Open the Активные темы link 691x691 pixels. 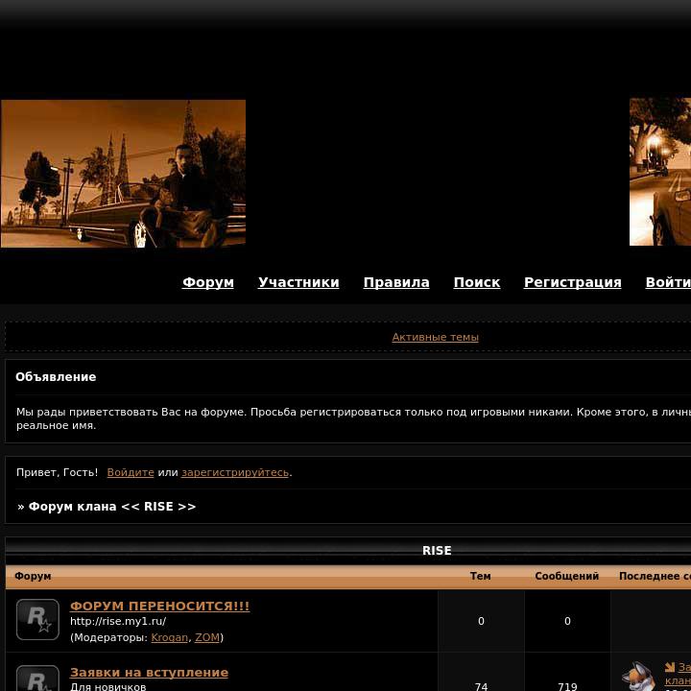[435, 337]
